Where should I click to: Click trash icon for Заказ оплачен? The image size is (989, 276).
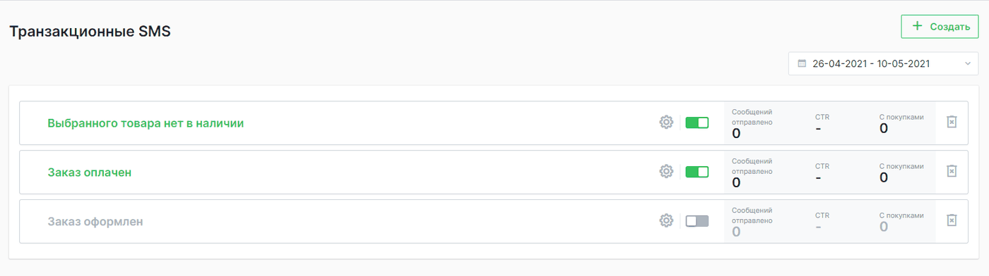click(952, 171)
